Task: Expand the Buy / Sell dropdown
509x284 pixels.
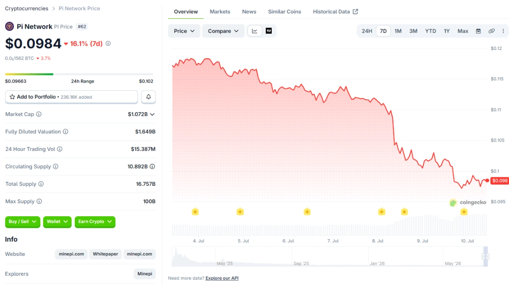Action: tap(23, 221)
